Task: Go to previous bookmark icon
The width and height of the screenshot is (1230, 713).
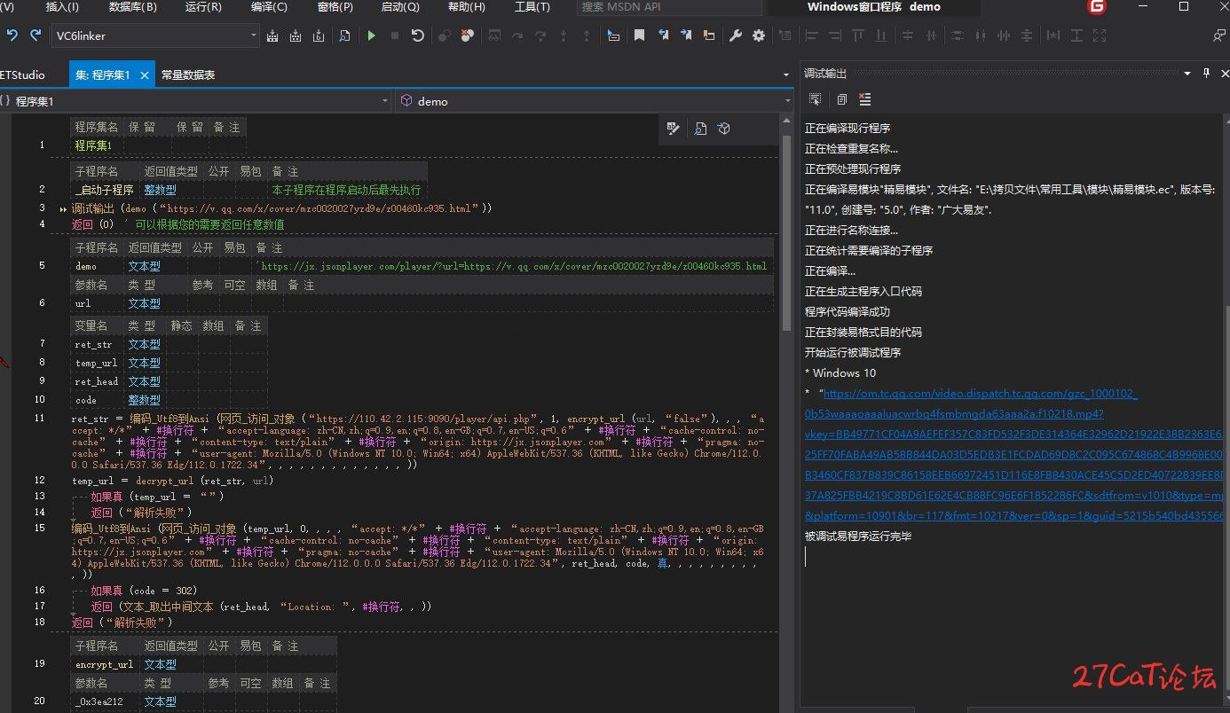Action: pos(663,36)
